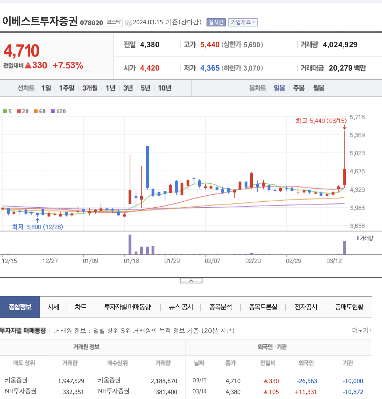Select the 3년 line chart period
This screenshot has height=399, width=382.
point(128,88)
